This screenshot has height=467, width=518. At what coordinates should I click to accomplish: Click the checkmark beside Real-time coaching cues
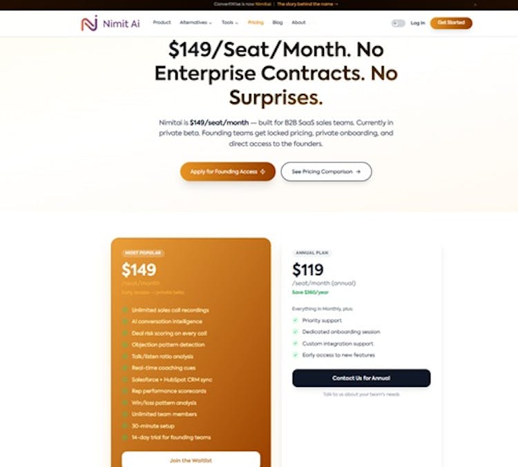(x=126, y=368)
